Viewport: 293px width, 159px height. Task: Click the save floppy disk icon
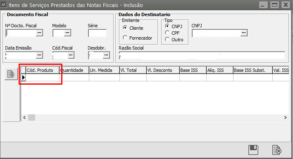253,150
